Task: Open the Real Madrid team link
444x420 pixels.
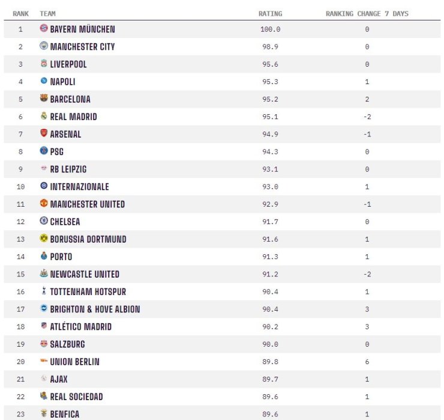Action: tap(73, 117)
